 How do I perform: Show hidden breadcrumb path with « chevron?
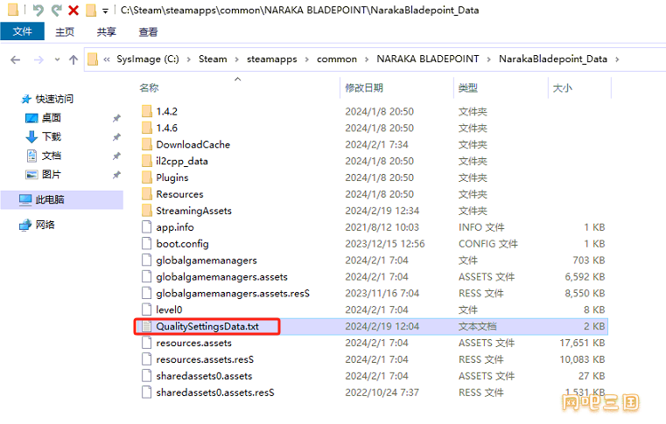click(107, 59)
